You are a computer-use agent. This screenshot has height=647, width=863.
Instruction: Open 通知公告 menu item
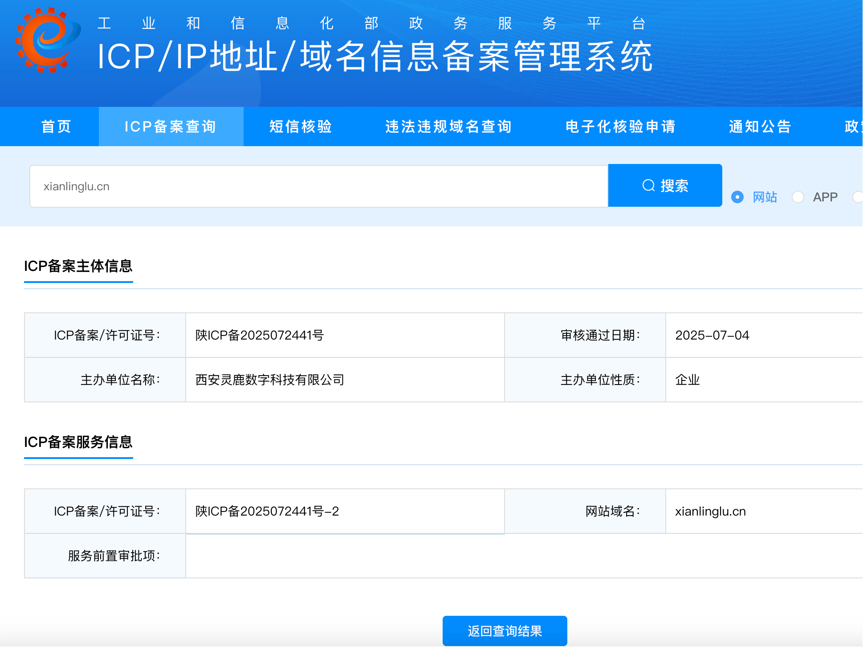coord(760,127)
